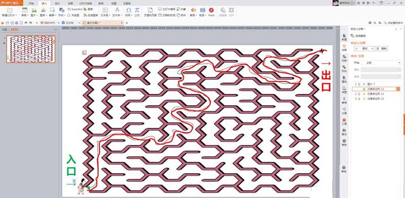
Task: Click the open-folder icon in quick access bar
Action: pyautogui.click(x=3, y=23)
